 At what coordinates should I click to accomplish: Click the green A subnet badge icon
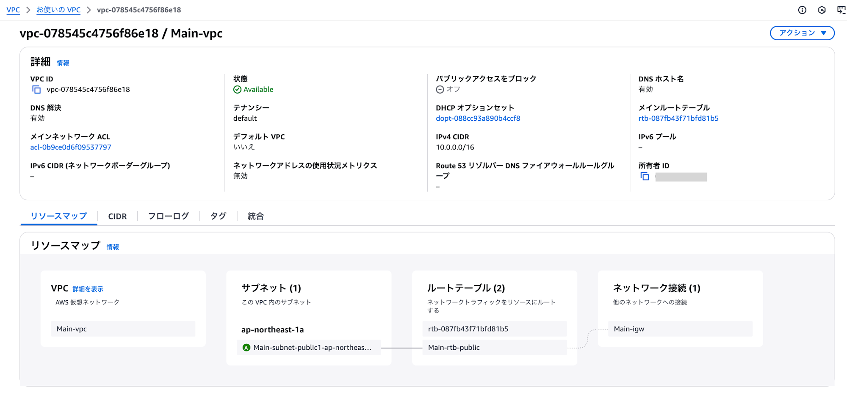point(246,348)
